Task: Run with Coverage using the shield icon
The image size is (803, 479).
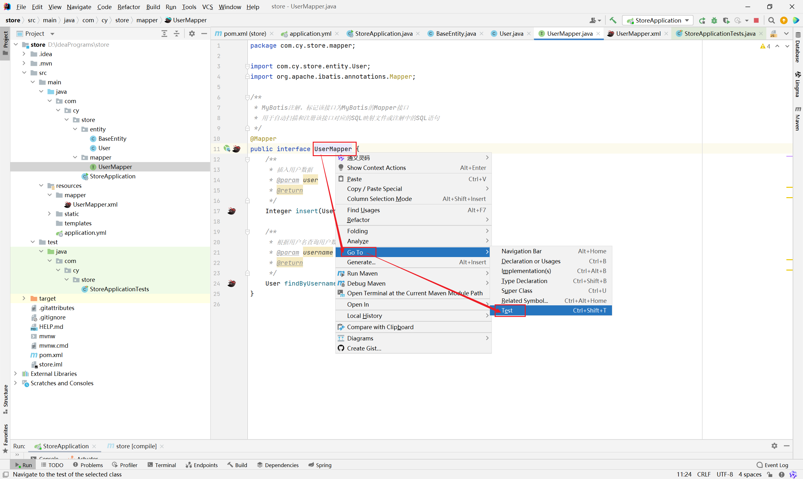Action: tap(726, 20)
